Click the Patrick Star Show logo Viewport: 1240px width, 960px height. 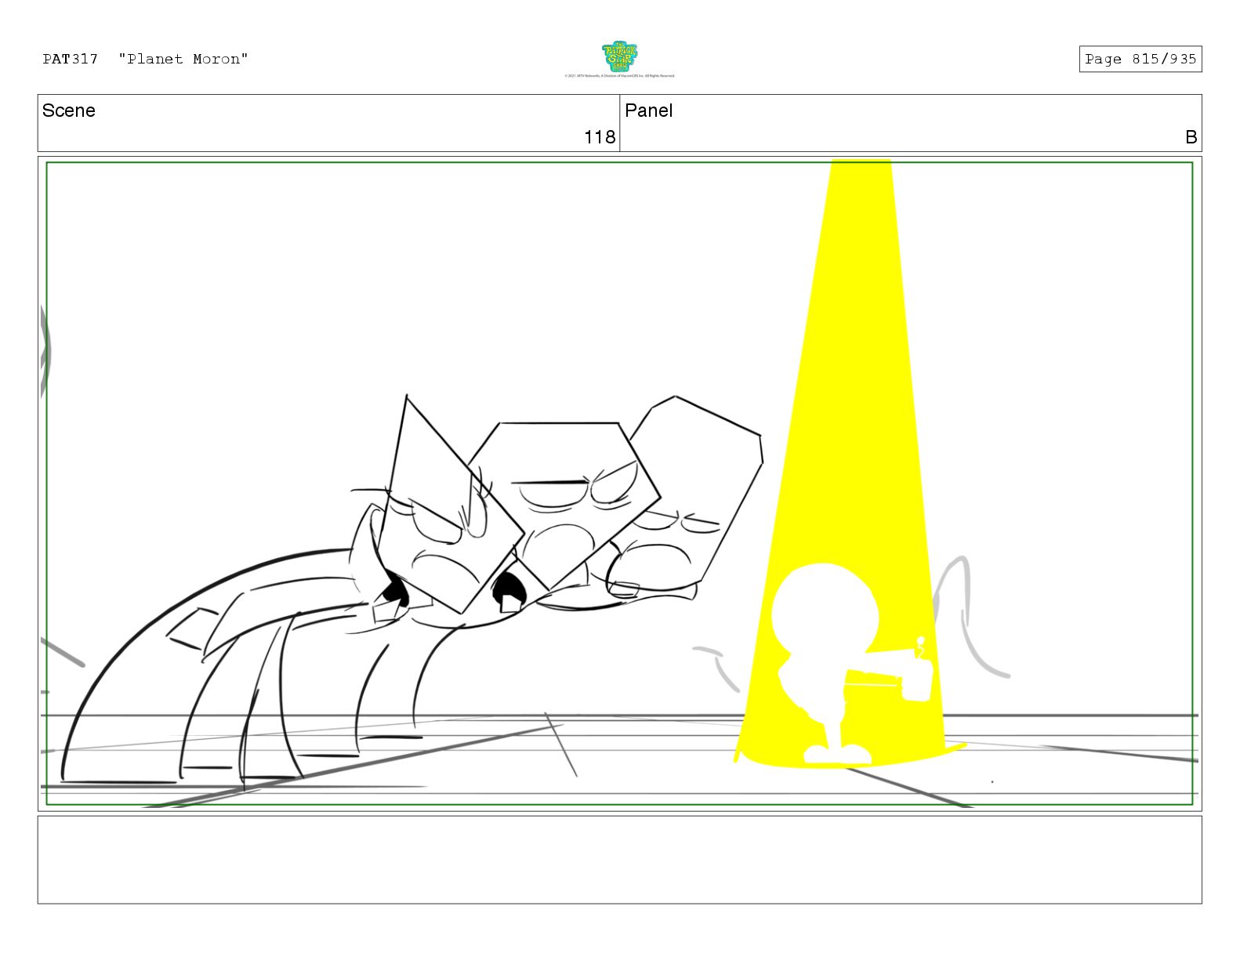[x=619, y=56]
